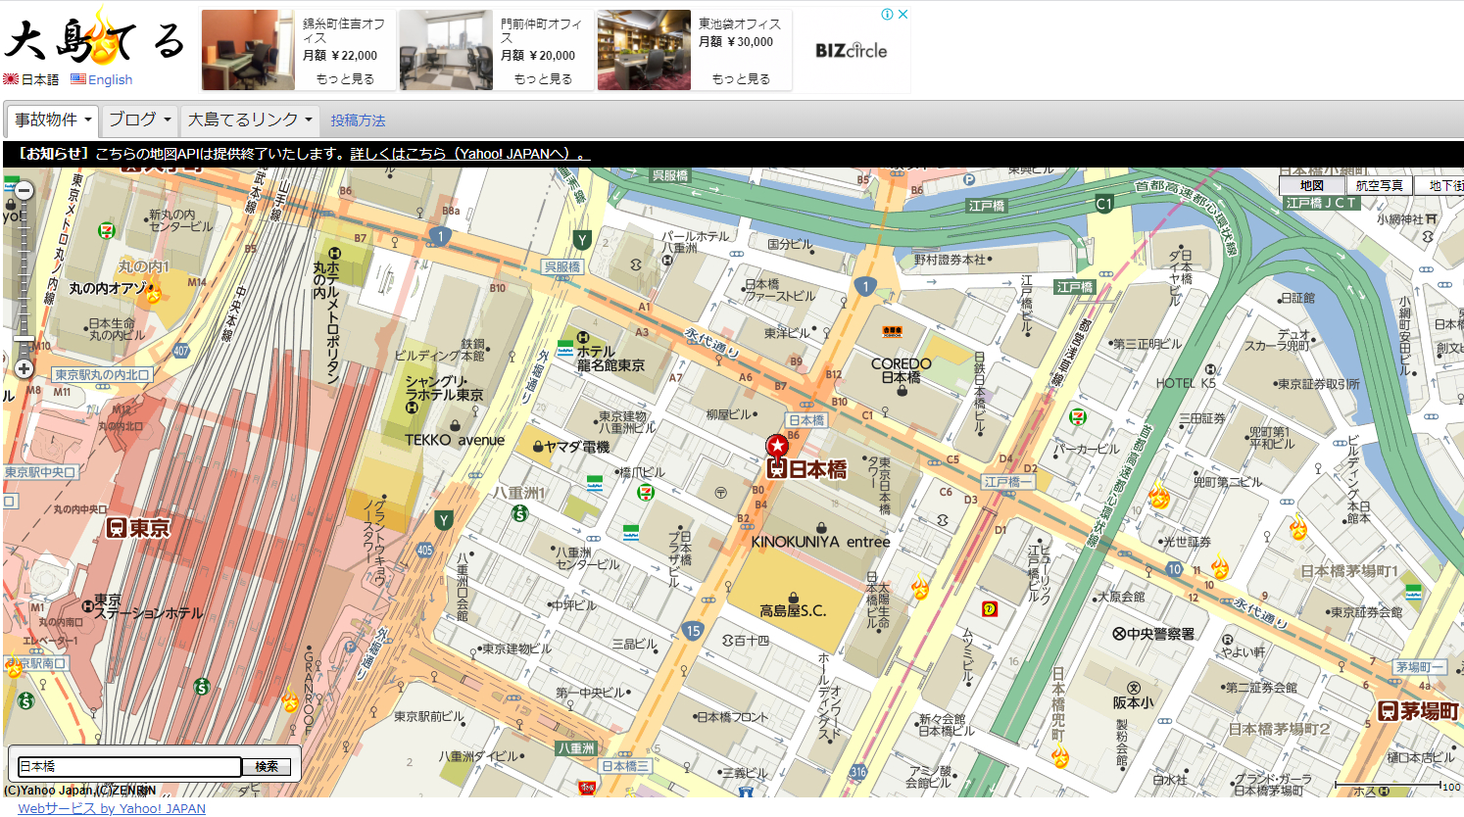
Task: Switch map view to 地図 tab
Action: (x=1312, y=185)
